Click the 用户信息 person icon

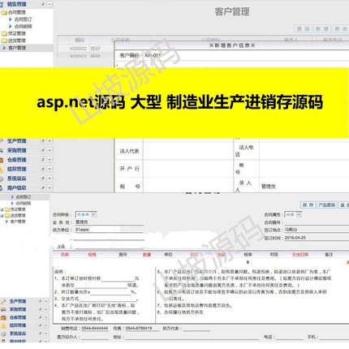(2, 187)
